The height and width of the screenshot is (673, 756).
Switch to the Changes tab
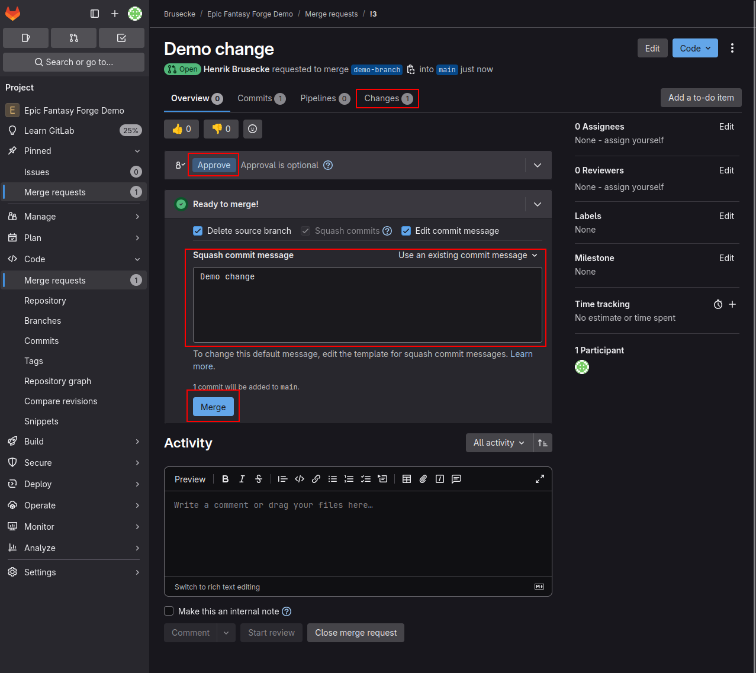tap(388, 98)
